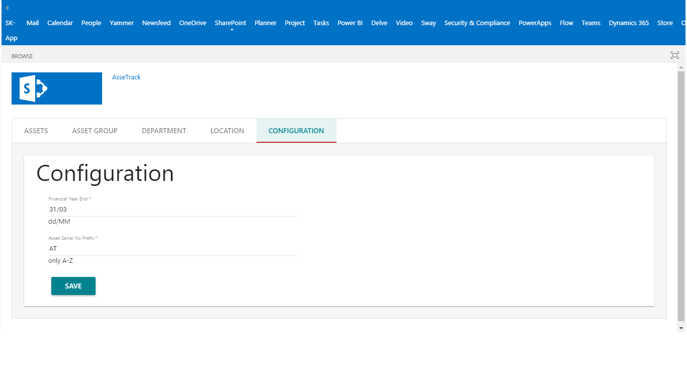Switch to the ASSET GROUP tab

click(95, 131)
